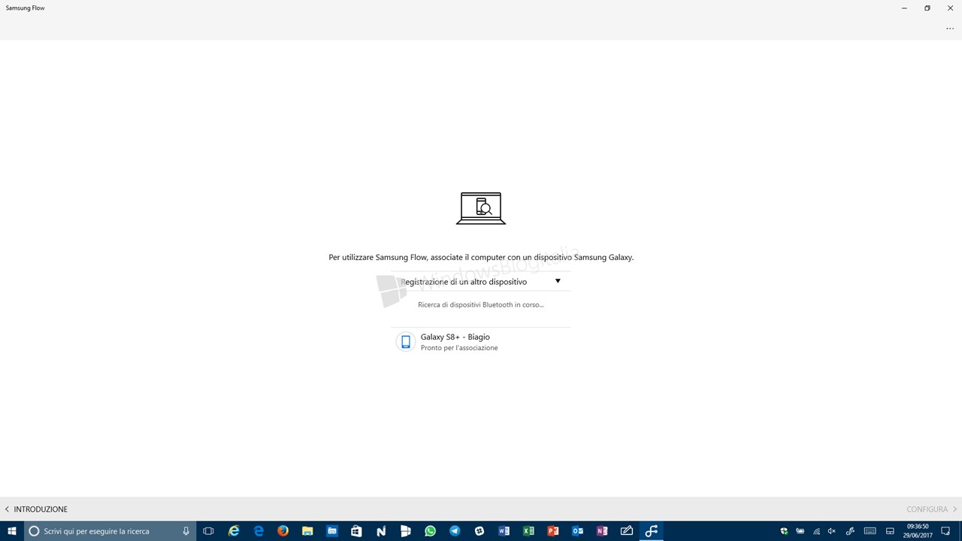Click the clock showing 09:36:50
This screenshot has height=541, width=962.
pos(918,530)
